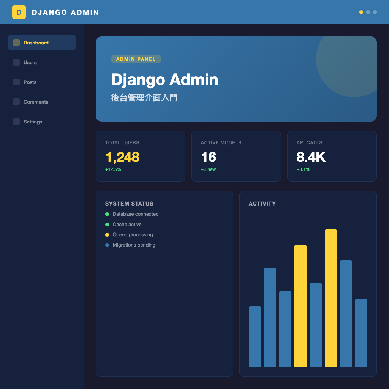Click the icon beside Comments
The width and height of the screenshot is (389, 389).
(16, 102)
